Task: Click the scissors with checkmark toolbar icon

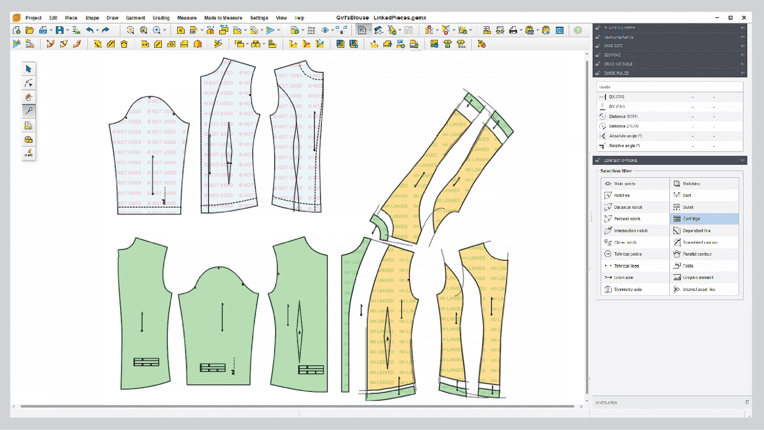Action: (x=392, y=30)
